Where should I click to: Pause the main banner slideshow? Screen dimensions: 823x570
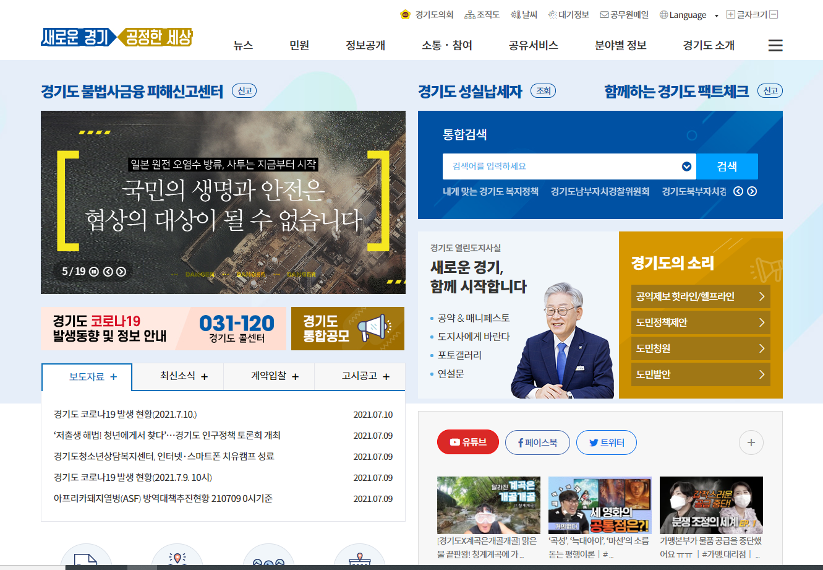[94, 271]
